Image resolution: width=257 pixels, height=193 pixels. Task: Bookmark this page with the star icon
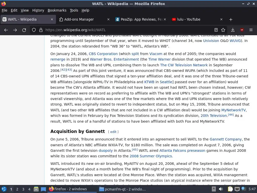pyautogui.click(x=223, y=30)
